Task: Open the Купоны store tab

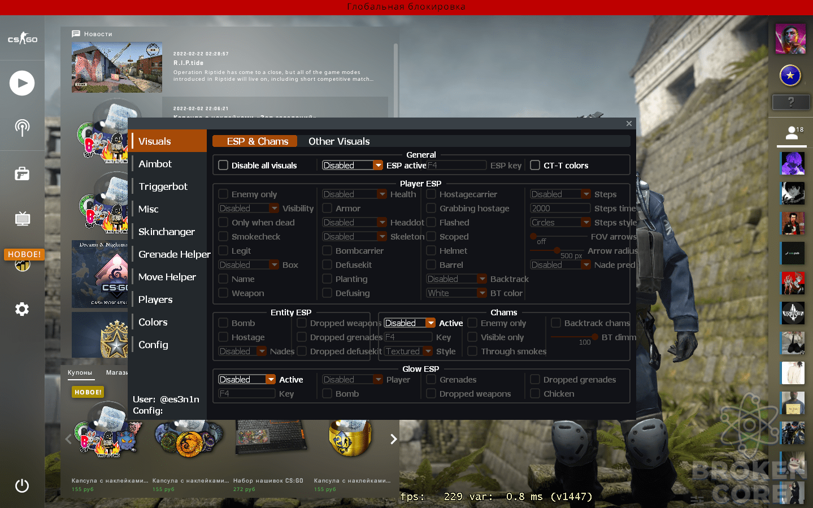Action: [x=80, y=372]
